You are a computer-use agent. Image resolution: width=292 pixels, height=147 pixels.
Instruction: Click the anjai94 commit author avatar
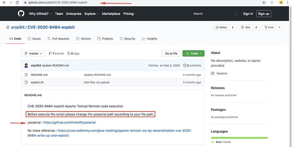(x=27, y=65)
